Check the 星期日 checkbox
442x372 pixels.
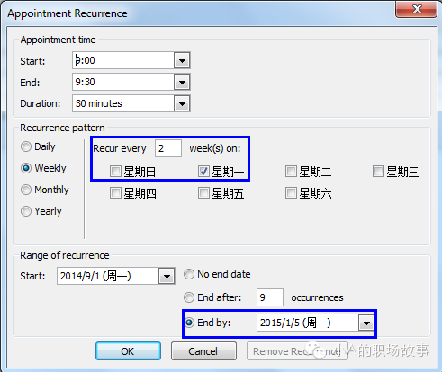click(x=115, y=172)
